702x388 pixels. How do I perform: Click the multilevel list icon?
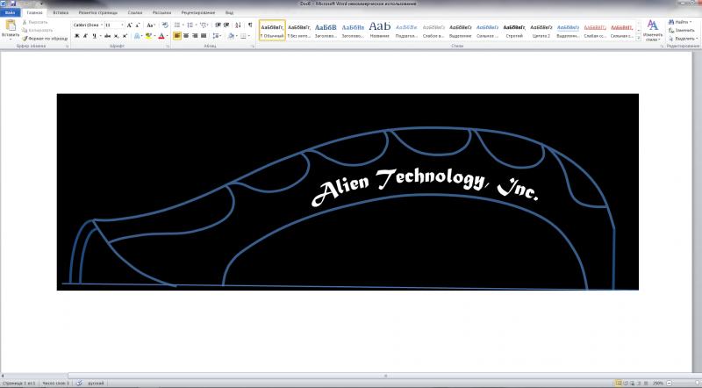coord(204,25)
